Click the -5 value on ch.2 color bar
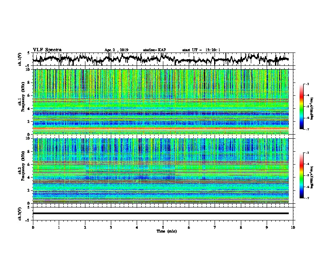The image size is (330, 255). [307, 175]
